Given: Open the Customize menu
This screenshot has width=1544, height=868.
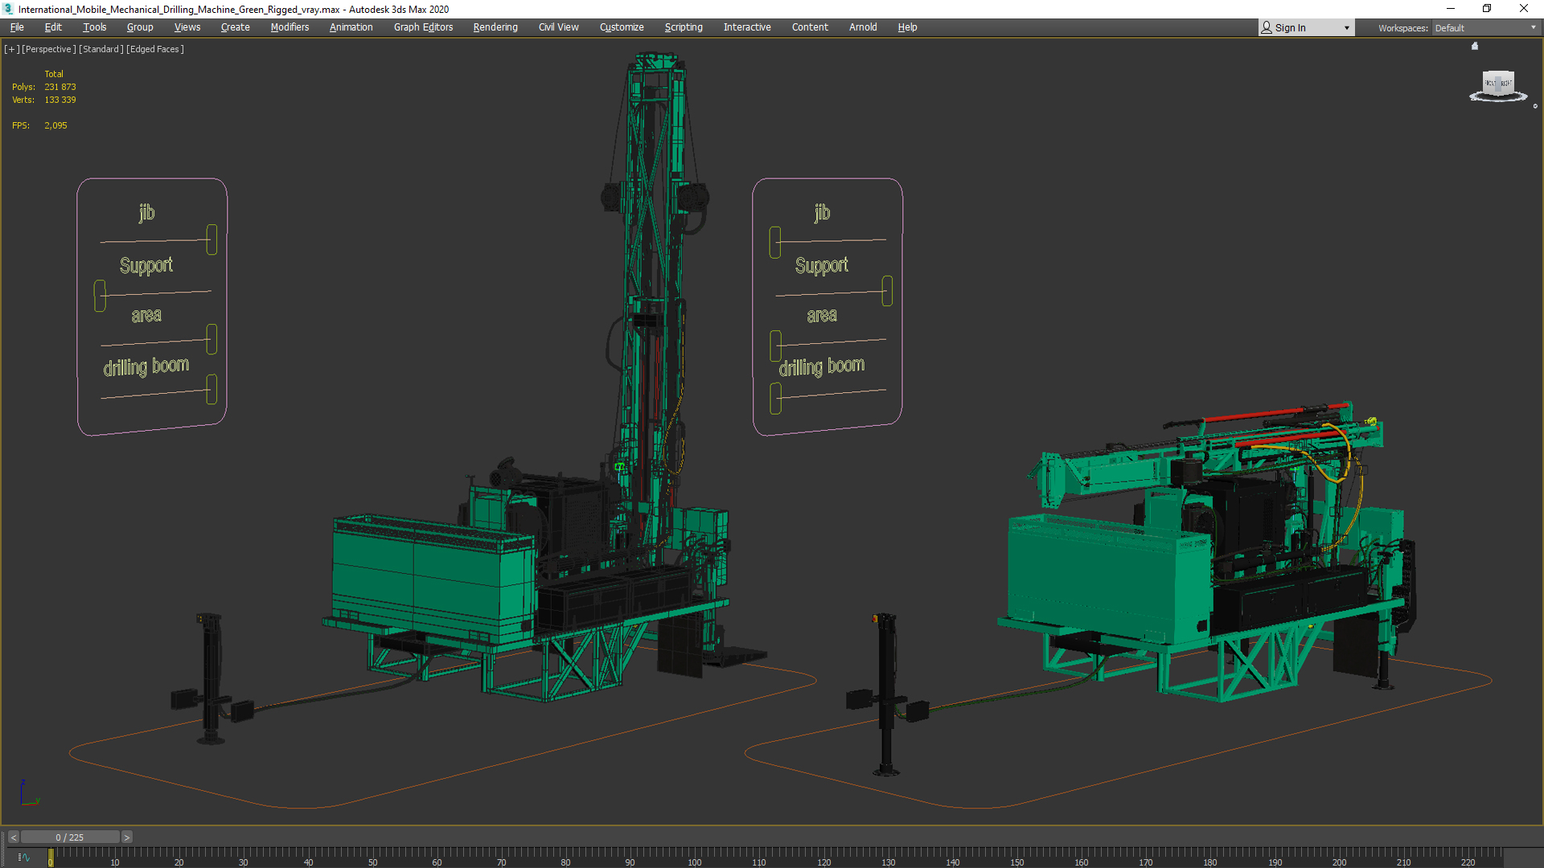Looking at the screenshot, I should click(622, 27).
